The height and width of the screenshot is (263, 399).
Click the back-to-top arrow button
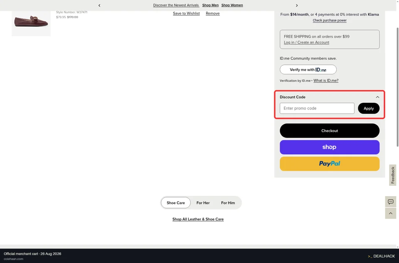(x=391, y=213)
